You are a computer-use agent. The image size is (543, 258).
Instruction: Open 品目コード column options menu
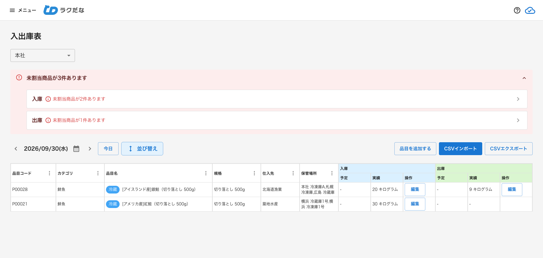tap(49, 173)
